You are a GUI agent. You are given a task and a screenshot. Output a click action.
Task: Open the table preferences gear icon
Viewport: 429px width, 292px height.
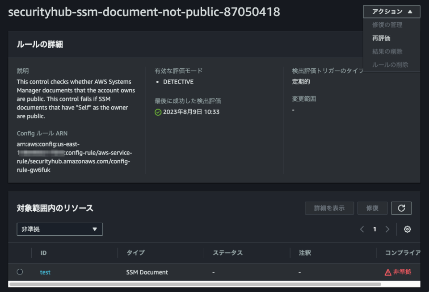[x=407, y=229]
